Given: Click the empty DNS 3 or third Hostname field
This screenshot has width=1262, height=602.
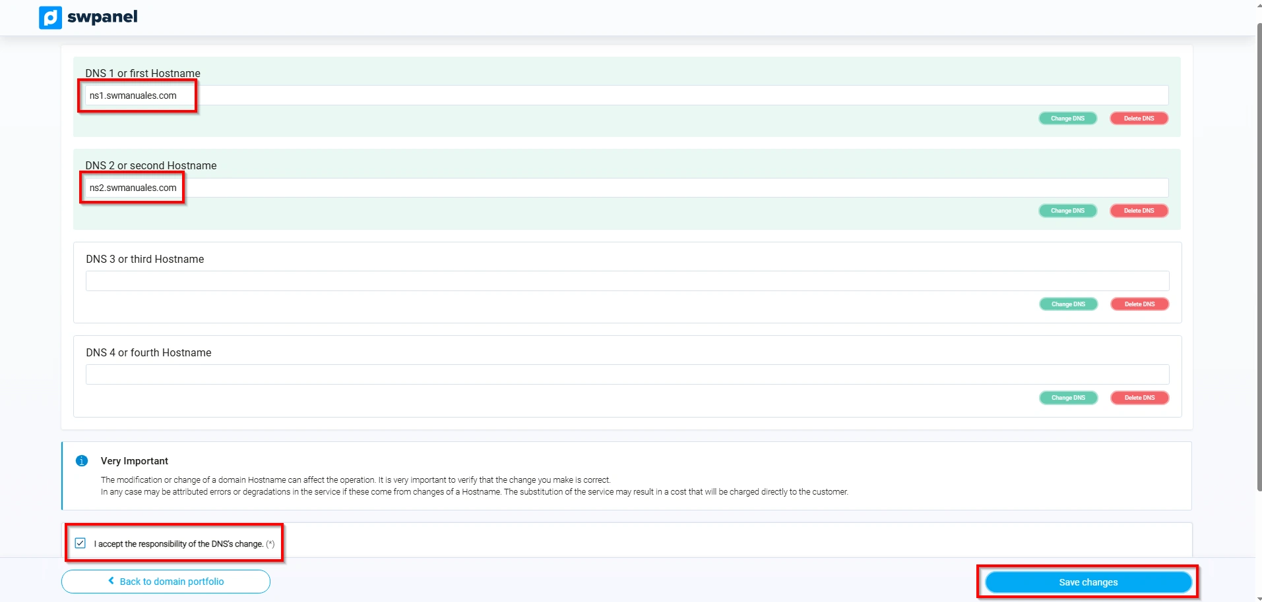Looking at the screenshot, I should [x=627, y=281].
